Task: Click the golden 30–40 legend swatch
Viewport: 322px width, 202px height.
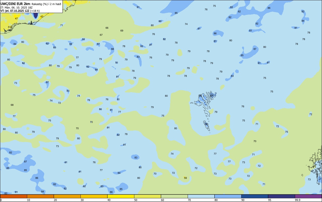Action: [x=94, y=196]
